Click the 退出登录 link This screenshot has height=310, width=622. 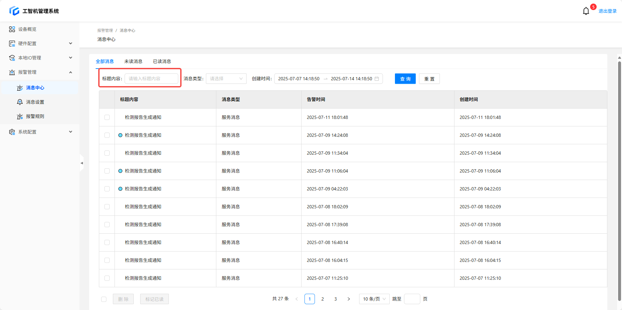(x=607, y=11)
